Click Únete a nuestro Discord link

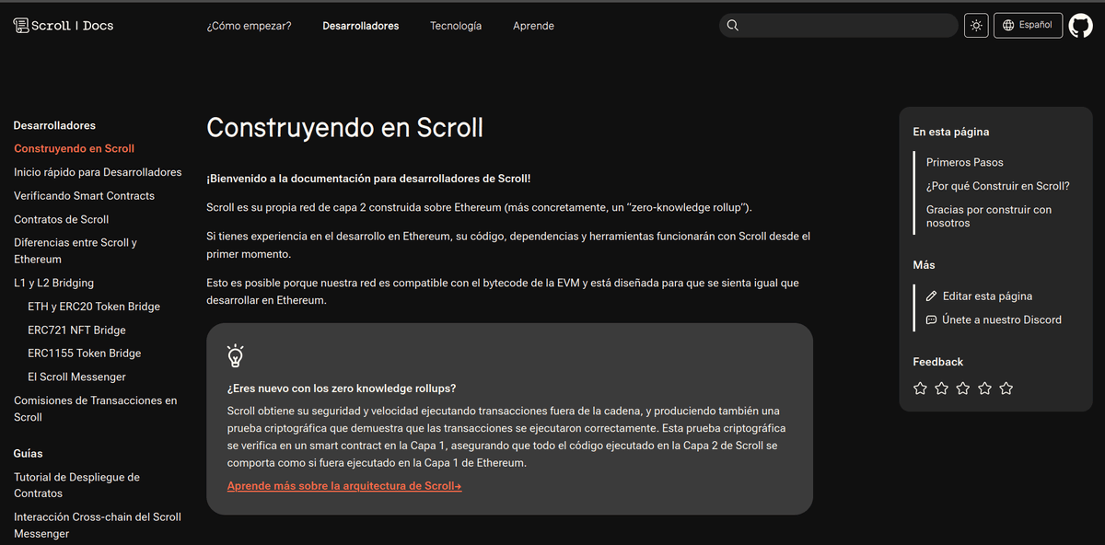coord(1002,320)
